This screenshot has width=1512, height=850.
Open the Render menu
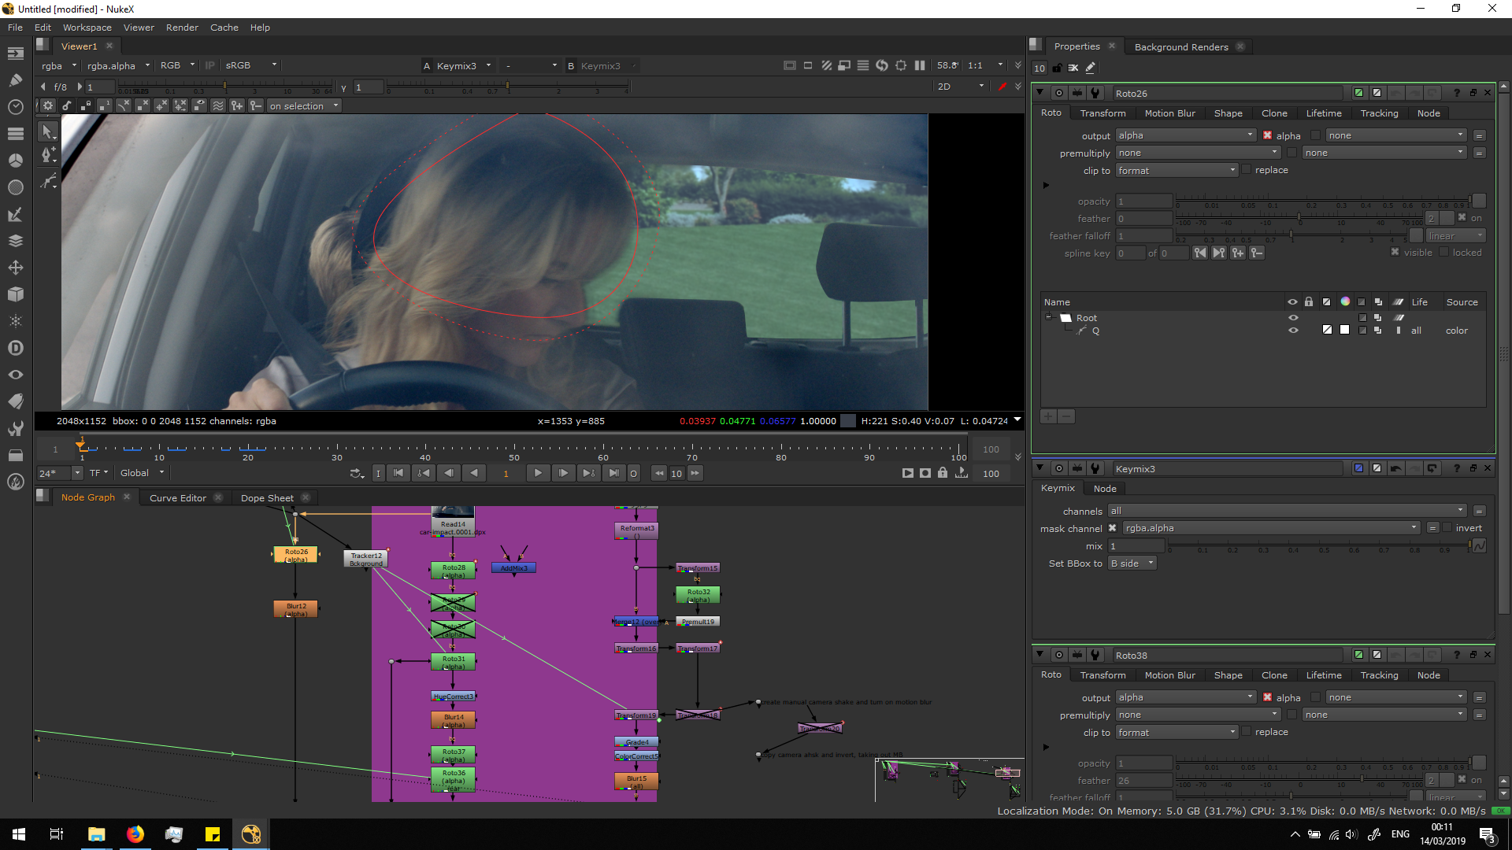coord(182,28)
